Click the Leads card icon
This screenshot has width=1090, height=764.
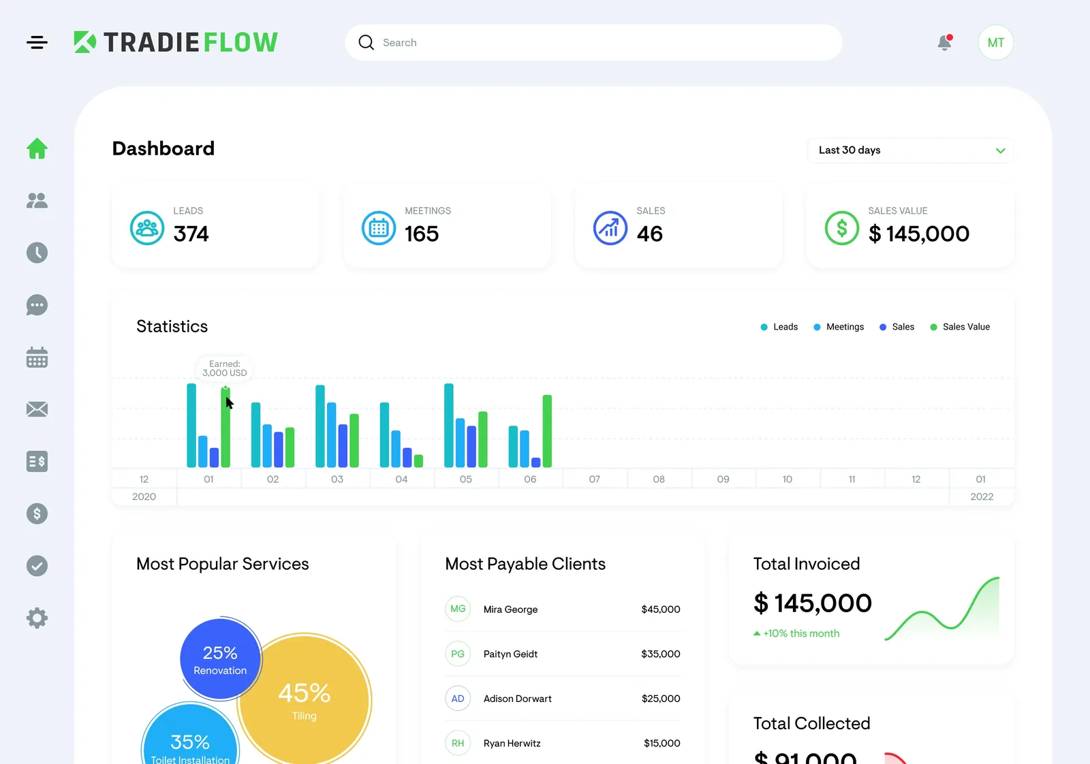[x=147, y=228]
